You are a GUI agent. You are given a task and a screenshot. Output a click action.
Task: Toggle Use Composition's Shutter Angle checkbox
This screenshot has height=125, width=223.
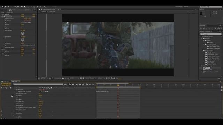(22, 45)
